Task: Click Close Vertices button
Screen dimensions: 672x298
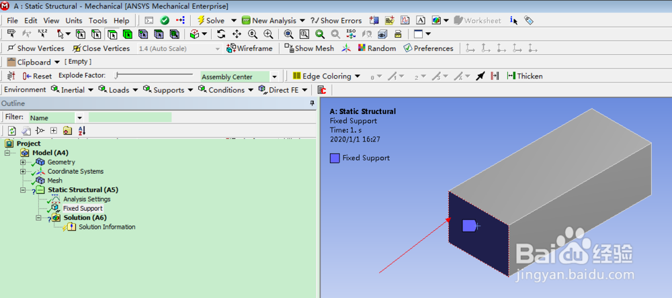Action: click(x=101, y=48)
